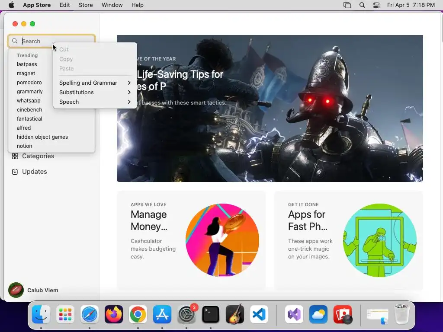Open the minimized window thumbnail in Dock
This screenshot has height=332, width=443.
pyautogui.click(x=377, y=316)
